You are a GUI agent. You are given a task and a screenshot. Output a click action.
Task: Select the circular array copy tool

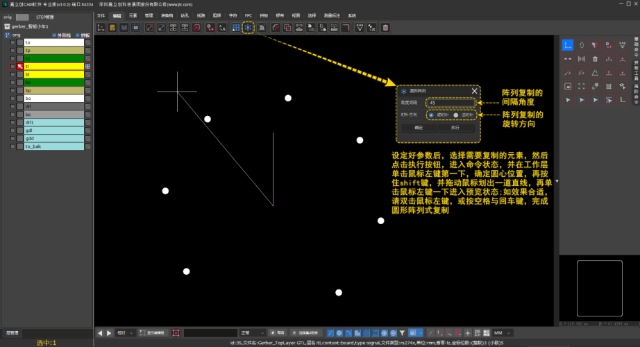tap(248, 28)
